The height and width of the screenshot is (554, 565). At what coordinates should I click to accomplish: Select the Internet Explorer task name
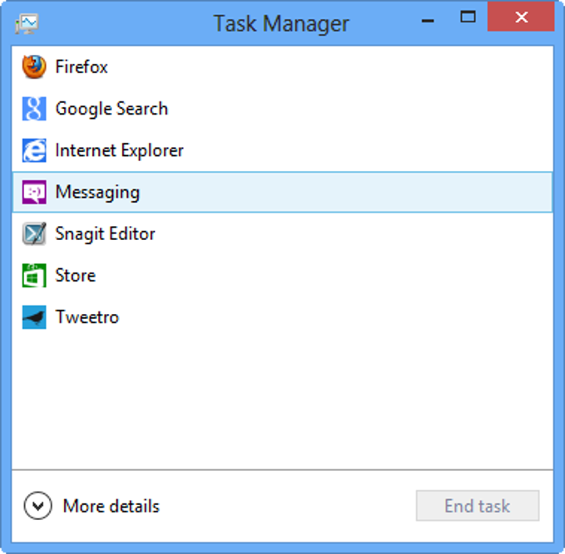click(120, 150)
